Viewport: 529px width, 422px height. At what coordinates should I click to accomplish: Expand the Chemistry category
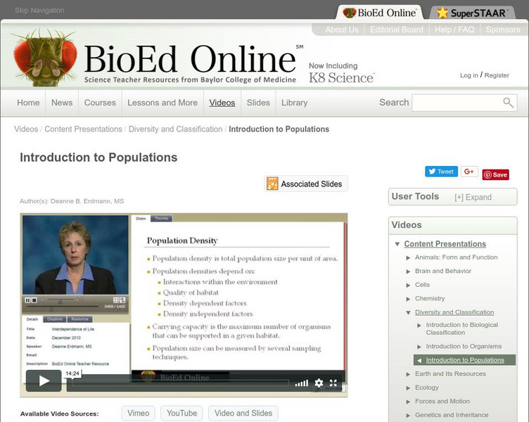[x=408, y=299]
